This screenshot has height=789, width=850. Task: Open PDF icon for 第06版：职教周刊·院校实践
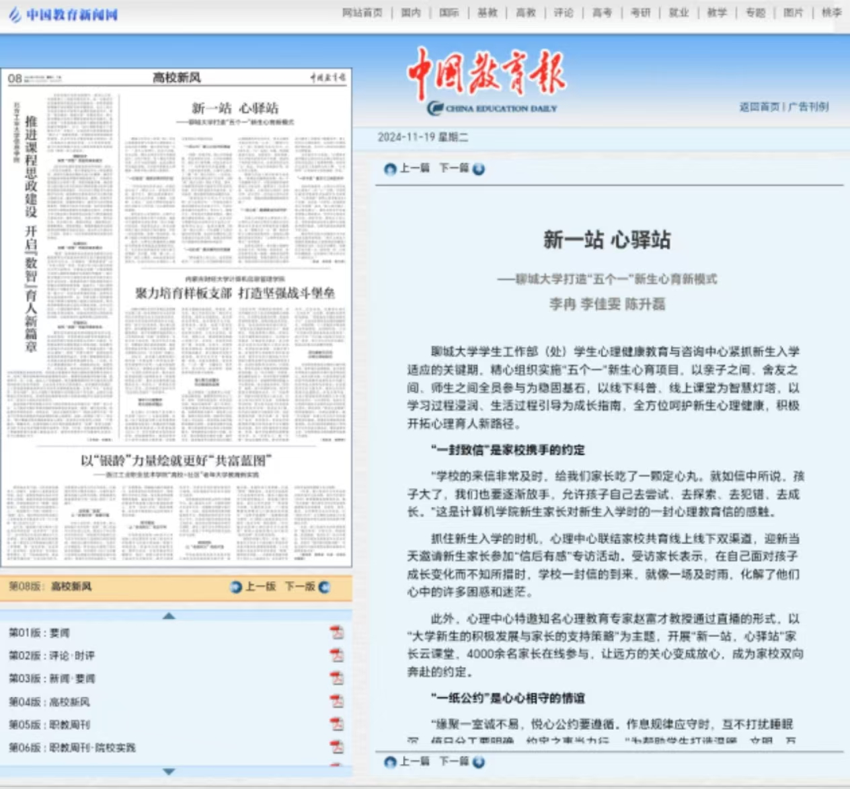click(336, 747)
